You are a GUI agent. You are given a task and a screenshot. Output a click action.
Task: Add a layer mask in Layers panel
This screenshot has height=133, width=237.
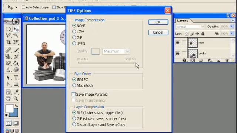193,61
